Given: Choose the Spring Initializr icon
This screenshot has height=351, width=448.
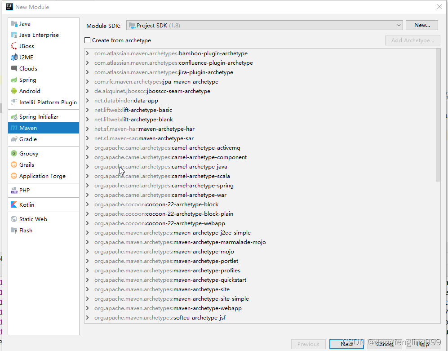Looking at the screenshot, I should coord(14,116).
